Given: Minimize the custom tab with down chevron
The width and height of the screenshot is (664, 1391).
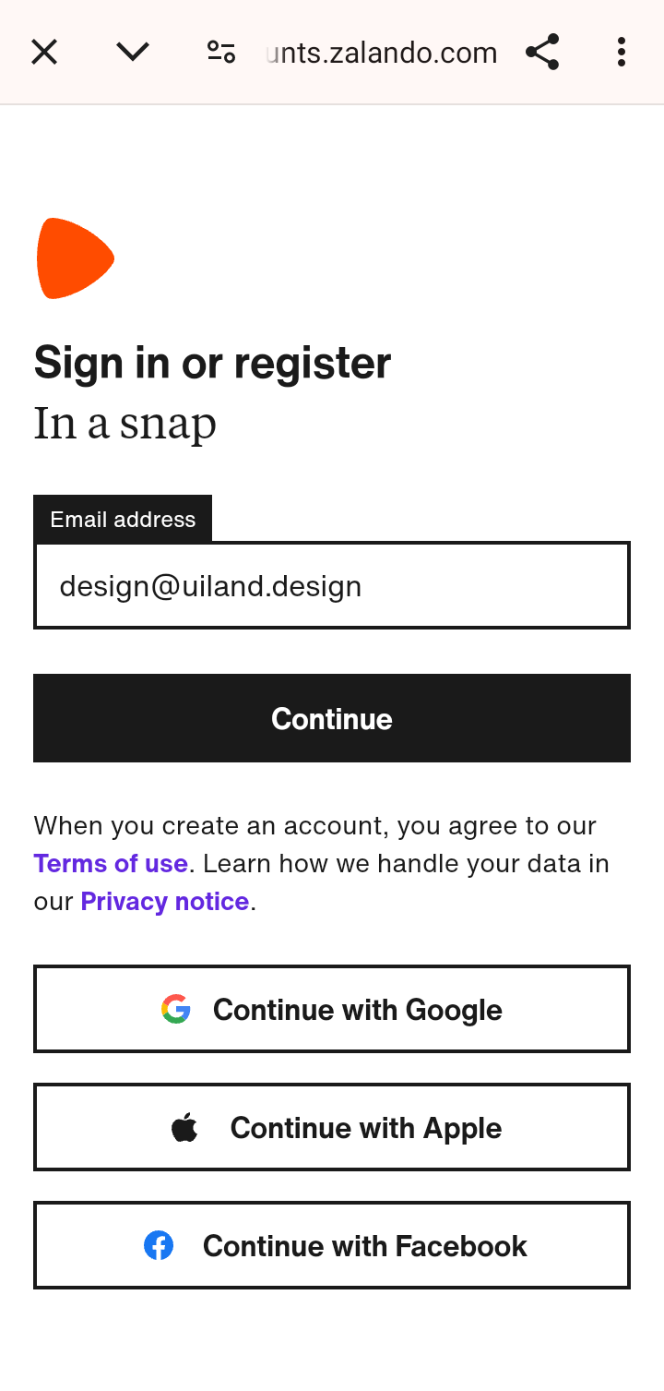Looking at the screenshot, I should pos(133,53).
